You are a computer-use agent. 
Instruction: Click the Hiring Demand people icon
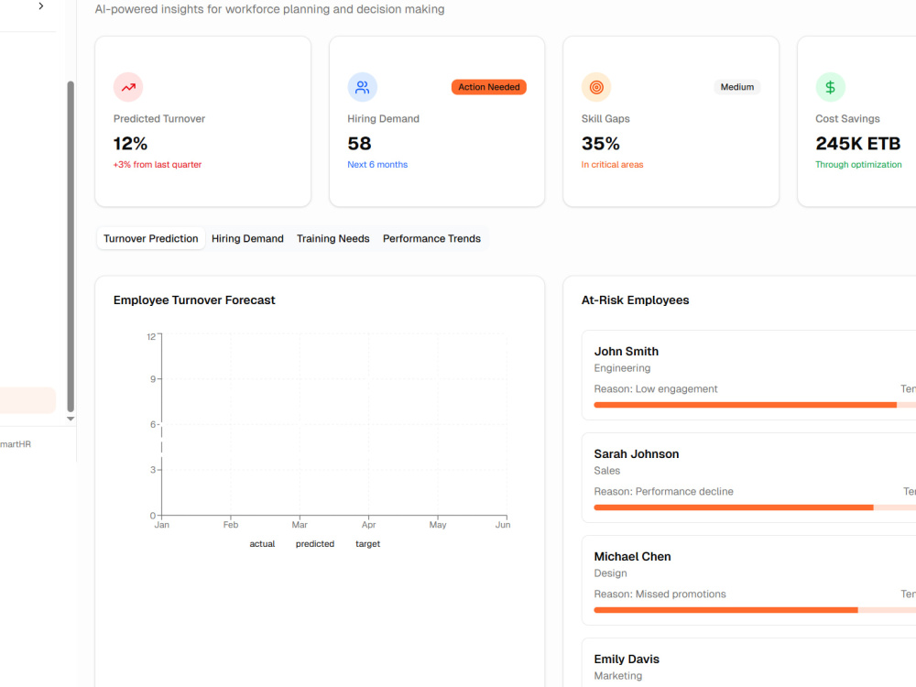tap(362, 87)
